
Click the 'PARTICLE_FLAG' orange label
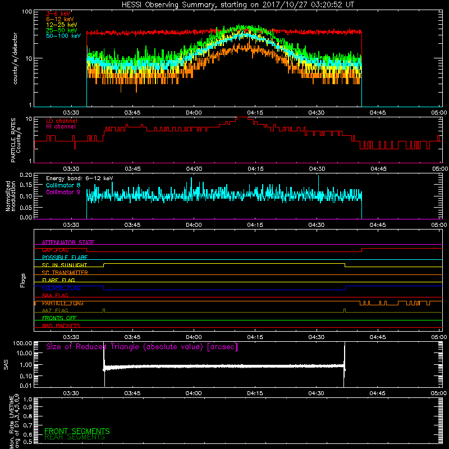tap(63, 303)
